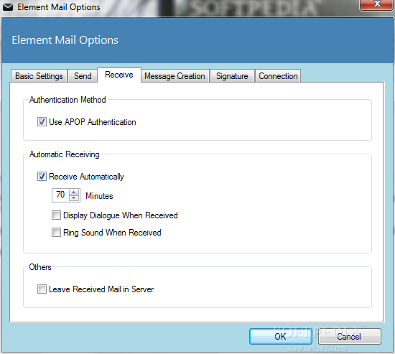Switch to the Connection tab
The height and width of the screenshot is (354, 395).
click(278, 76)
